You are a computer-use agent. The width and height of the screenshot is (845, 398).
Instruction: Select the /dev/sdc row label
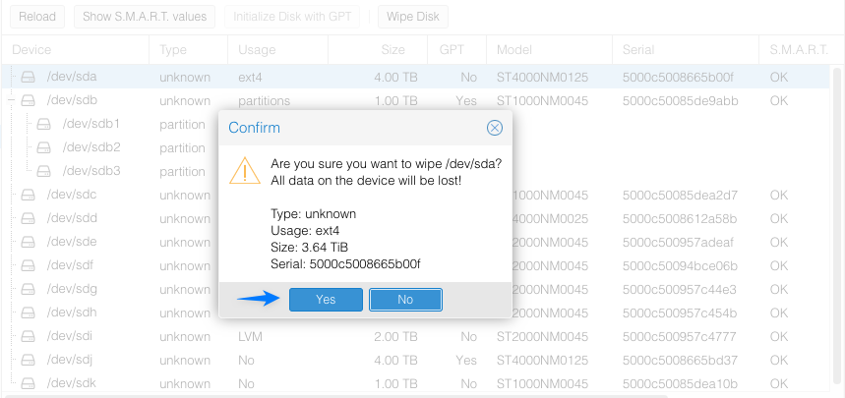[x=72, y=195]
